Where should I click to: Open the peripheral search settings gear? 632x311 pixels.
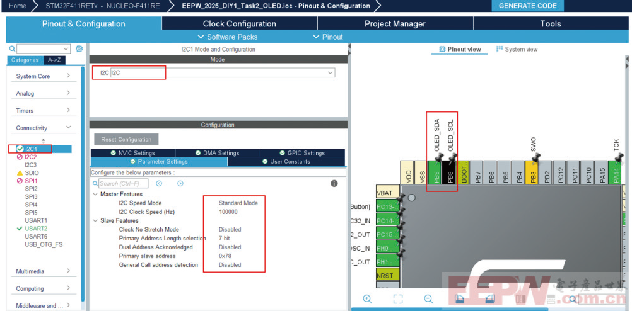point(79,48)
